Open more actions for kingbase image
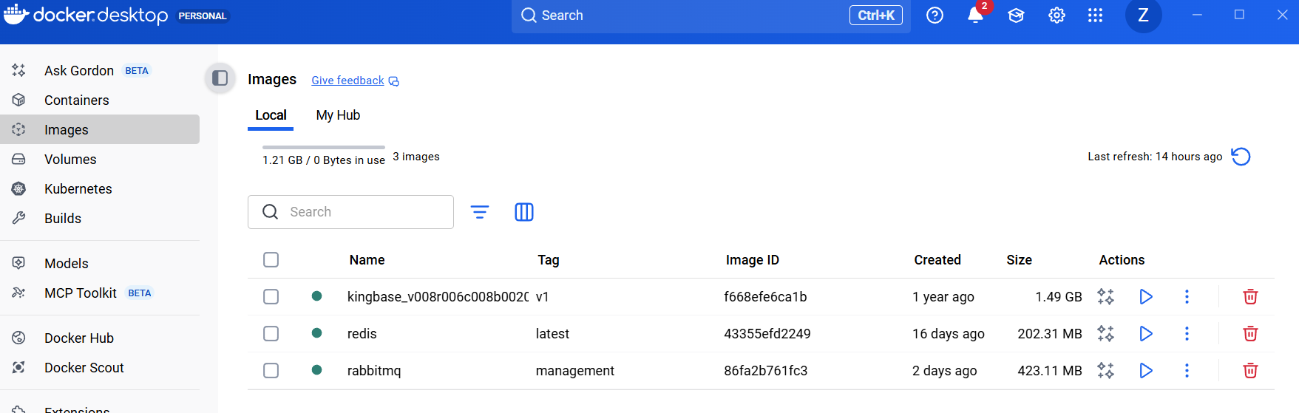 coord(1187,296)
